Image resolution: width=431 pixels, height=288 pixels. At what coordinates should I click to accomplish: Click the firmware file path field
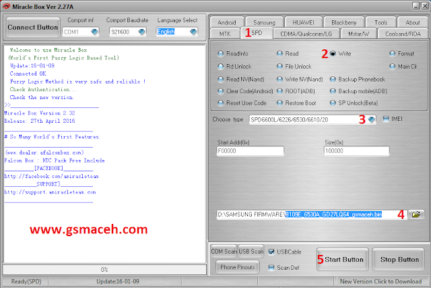coord(312,214)
